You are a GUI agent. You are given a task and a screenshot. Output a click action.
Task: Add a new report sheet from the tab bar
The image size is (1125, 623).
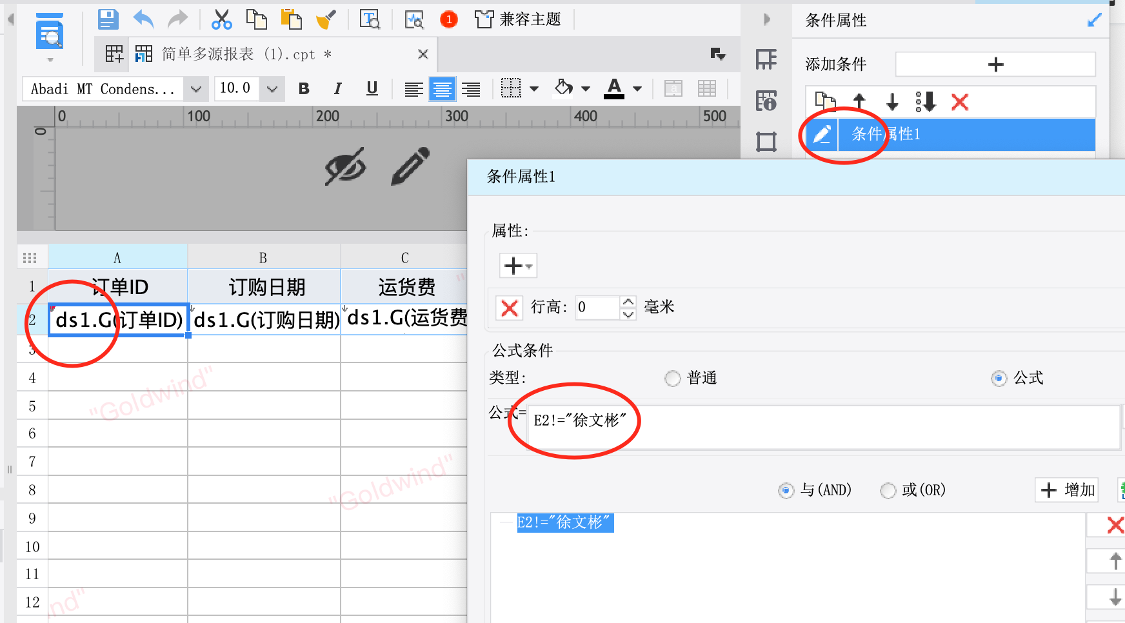click(114, 54)
